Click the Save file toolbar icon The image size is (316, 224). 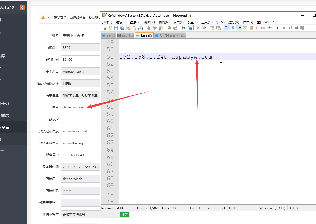116,28
